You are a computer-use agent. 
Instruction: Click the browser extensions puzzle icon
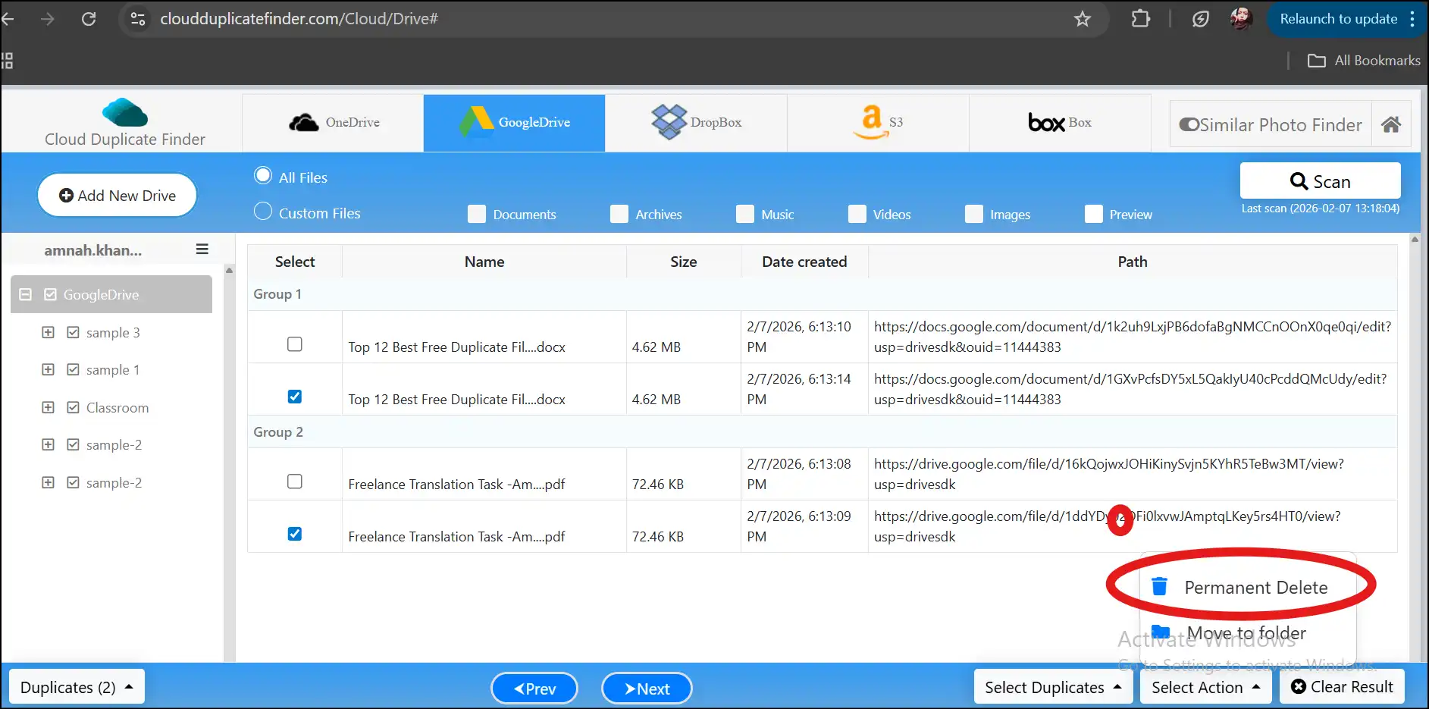tap(1141, 19)
